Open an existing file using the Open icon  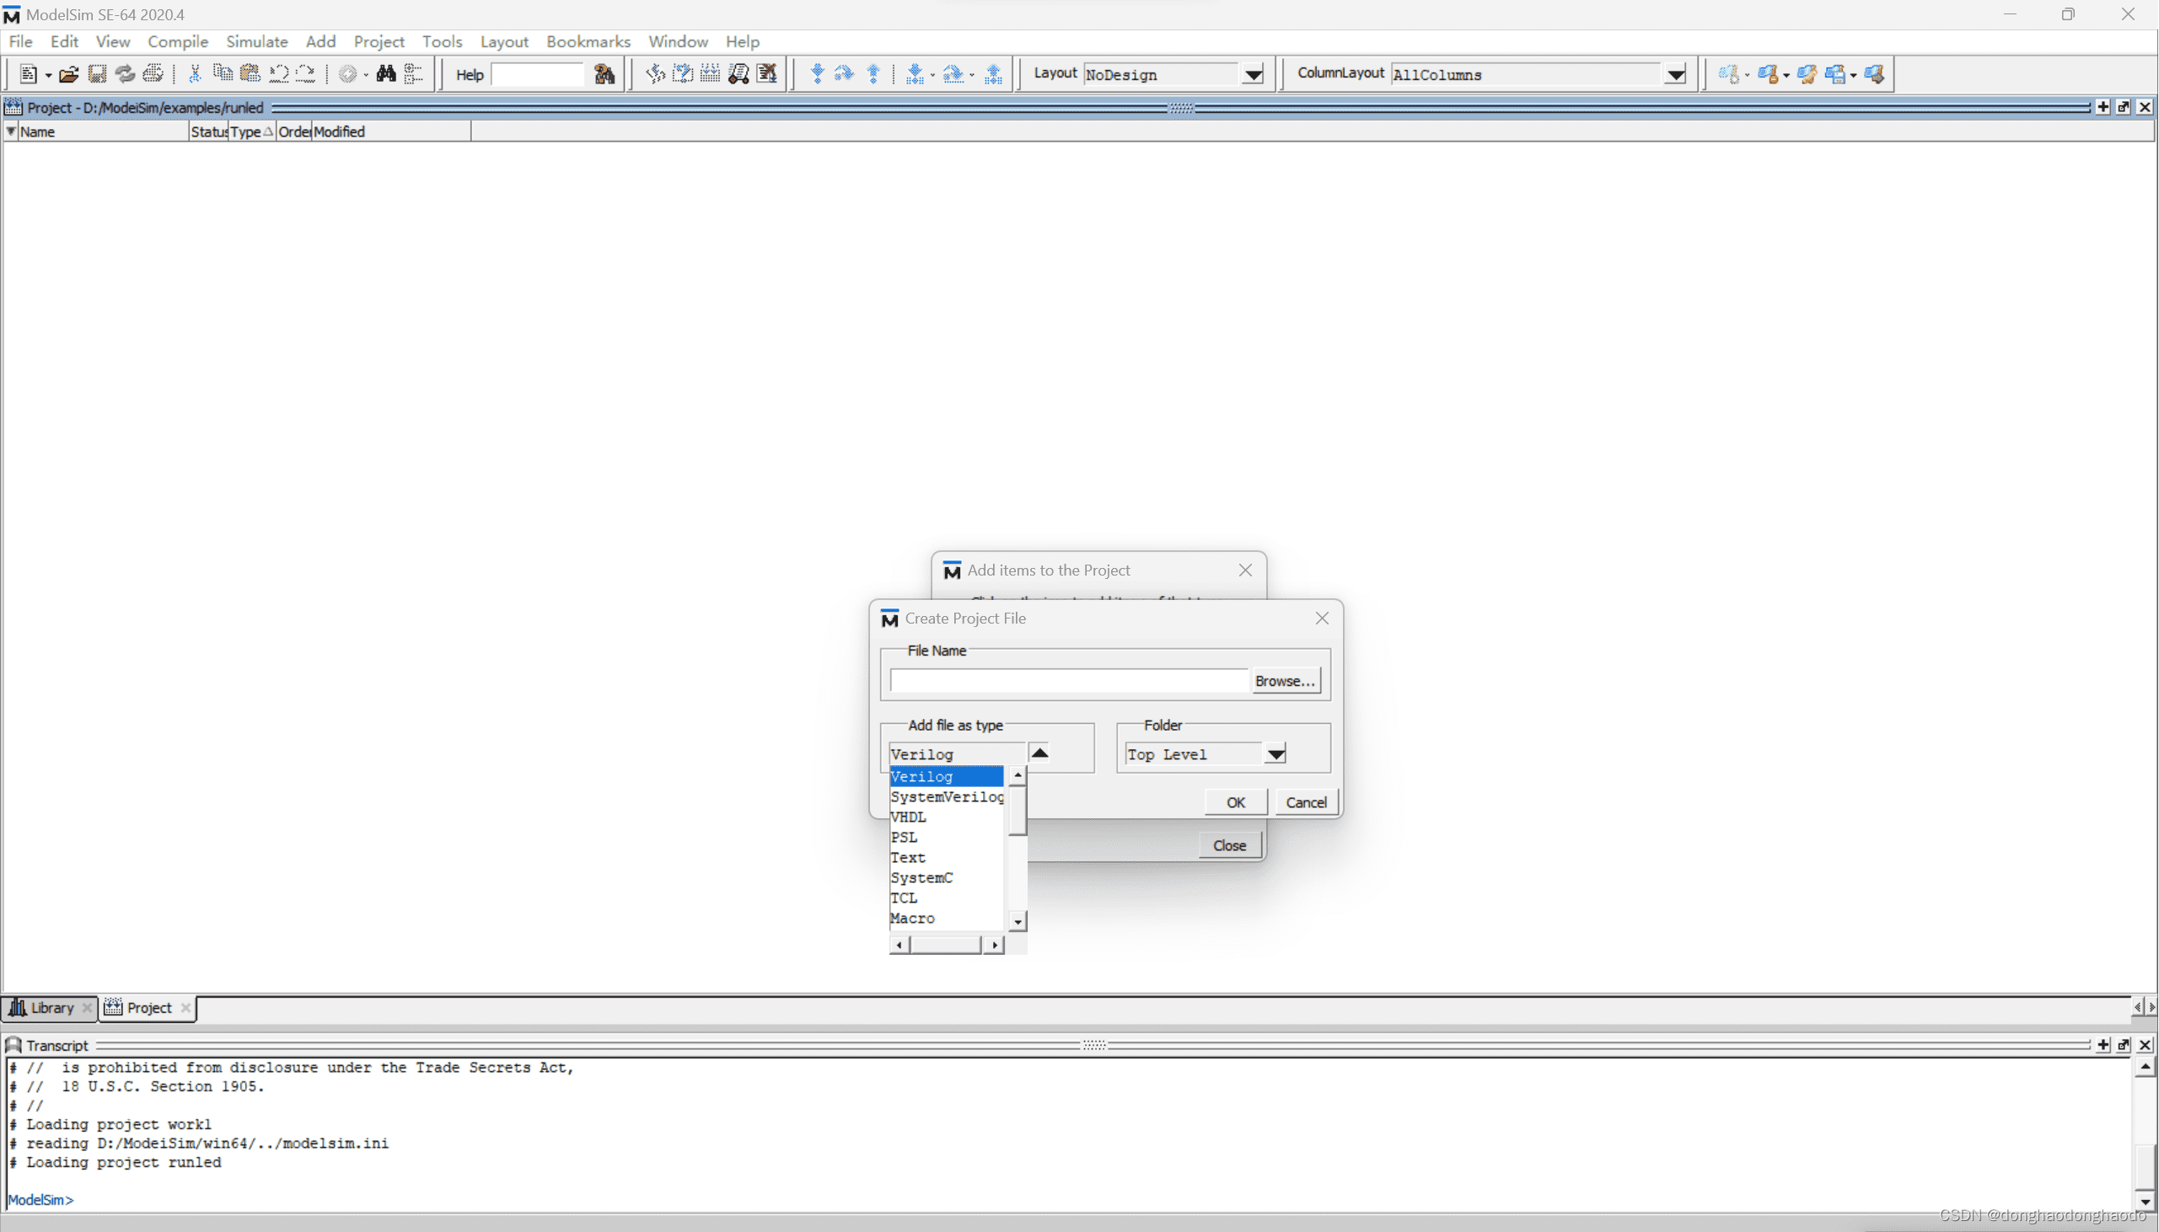click(x=68, y=74)
